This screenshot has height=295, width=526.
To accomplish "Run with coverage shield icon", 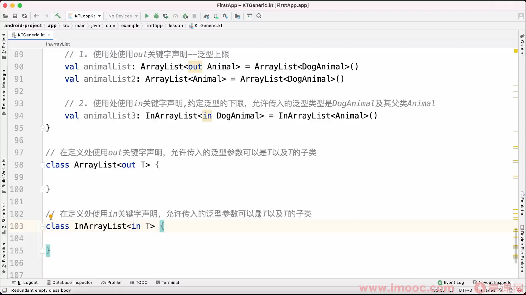I will click(x=166, y=16).
